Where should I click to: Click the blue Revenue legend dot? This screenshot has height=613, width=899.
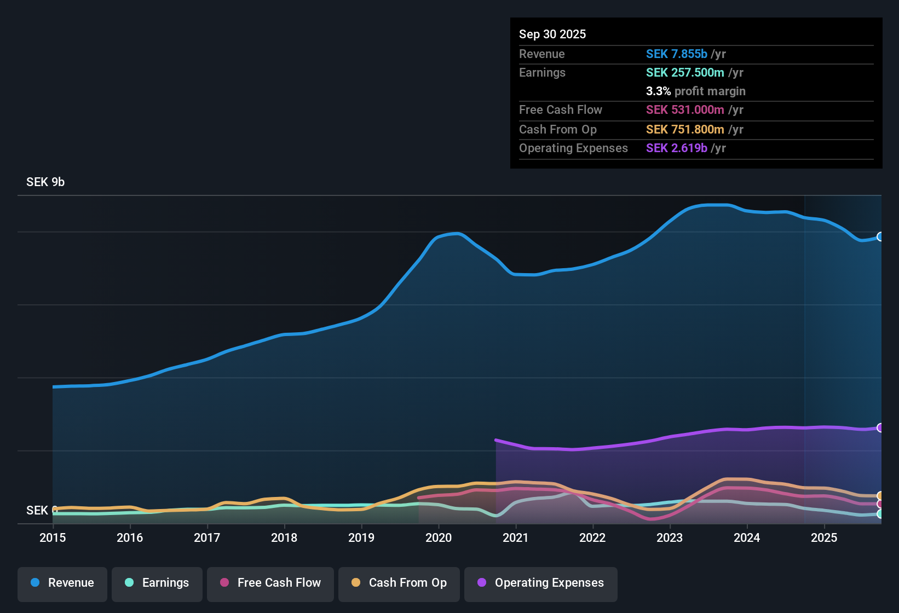point(35,583)
